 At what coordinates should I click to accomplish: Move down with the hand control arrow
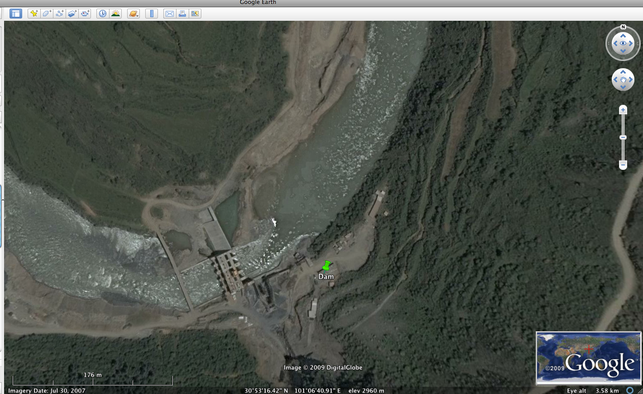pos(623,87)
